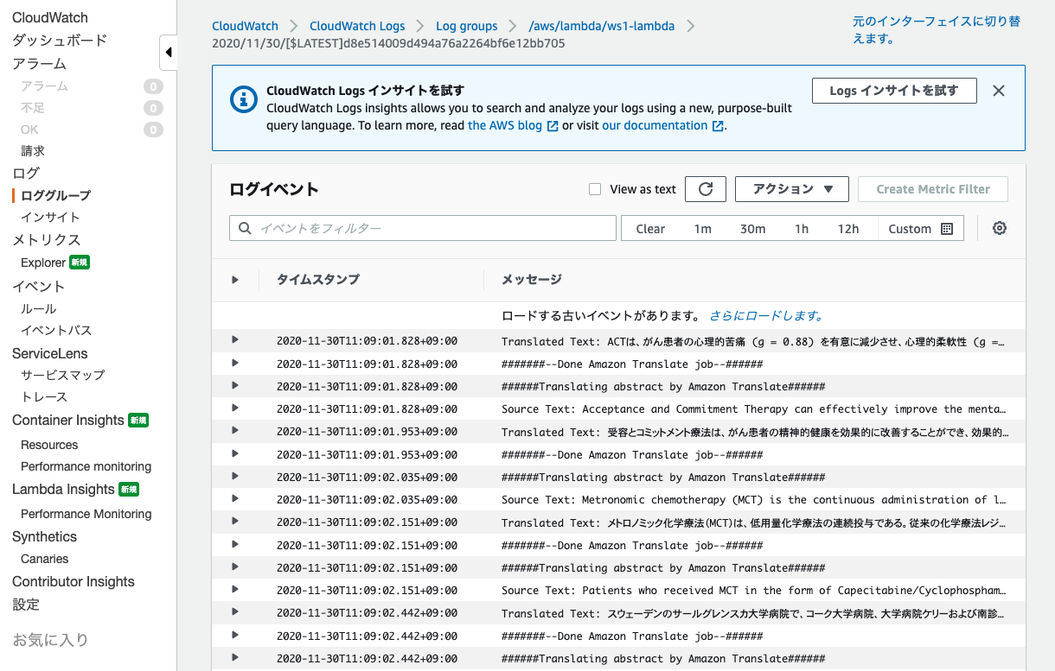Expand the 'Source Text: Metronomic chemotherapy' row
The height and width of the screenshot is (671, 1055).
235,499
